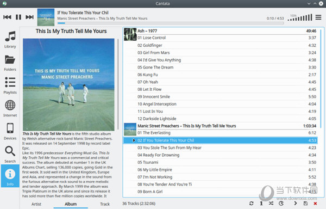
Task: Open the Folders view
Action: click(10, 63)
